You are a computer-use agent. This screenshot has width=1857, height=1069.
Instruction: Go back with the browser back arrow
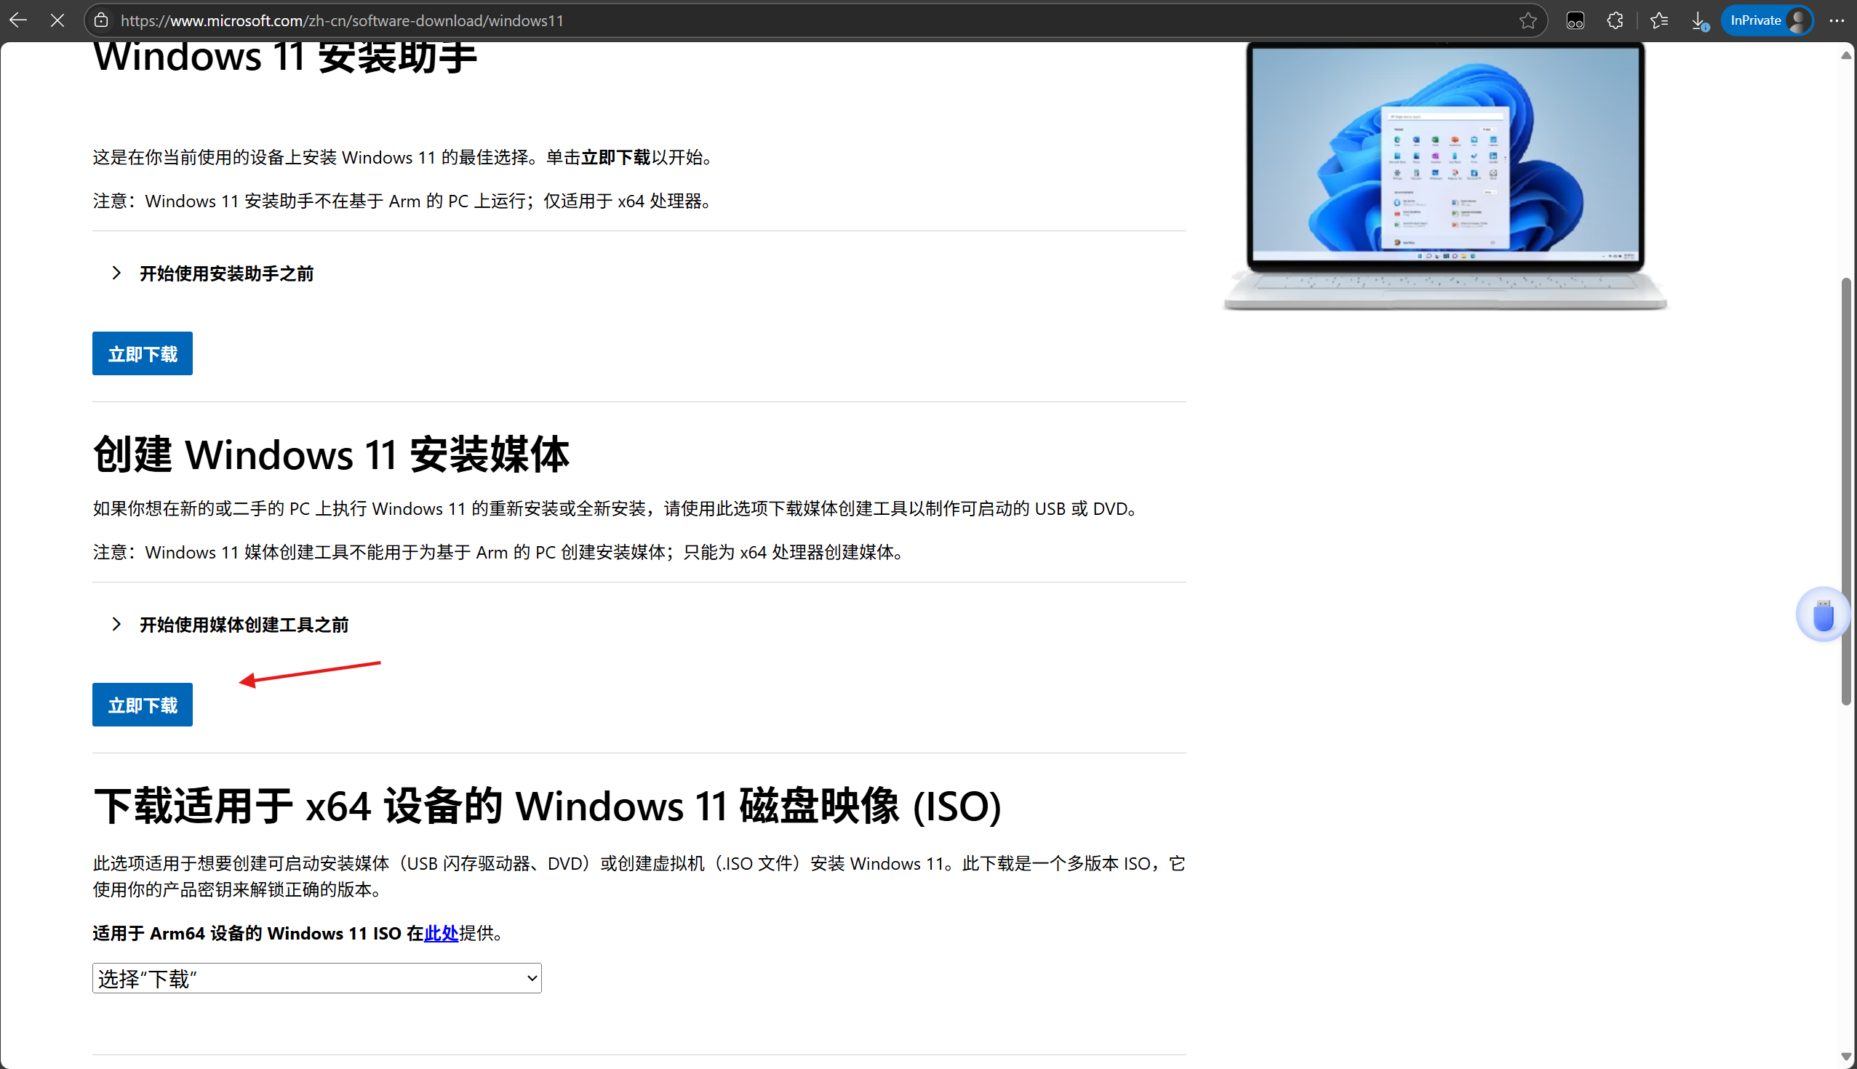(18, 20)
